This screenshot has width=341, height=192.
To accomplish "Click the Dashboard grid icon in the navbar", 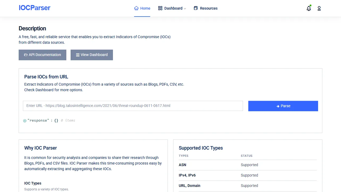I will 160,8.
